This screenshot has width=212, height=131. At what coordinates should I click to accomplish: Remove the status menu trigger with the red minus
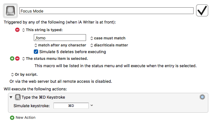(17, 58)
